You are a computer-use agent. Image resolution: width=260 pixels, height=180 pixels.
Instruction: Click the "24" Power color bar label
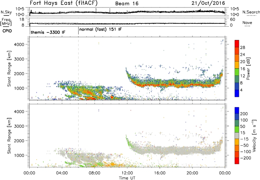242,55
